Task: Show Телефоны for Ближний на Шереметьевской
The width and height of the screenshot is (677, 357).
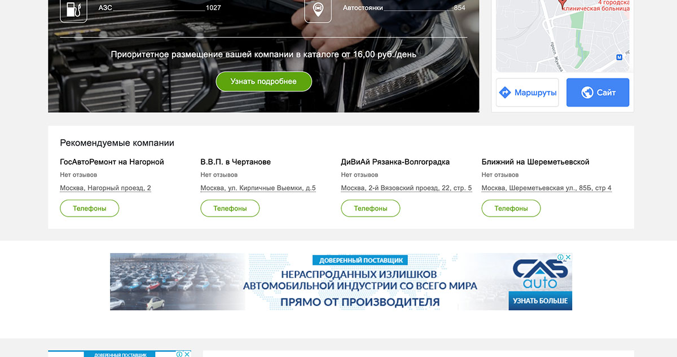Action: pos(511,208)
